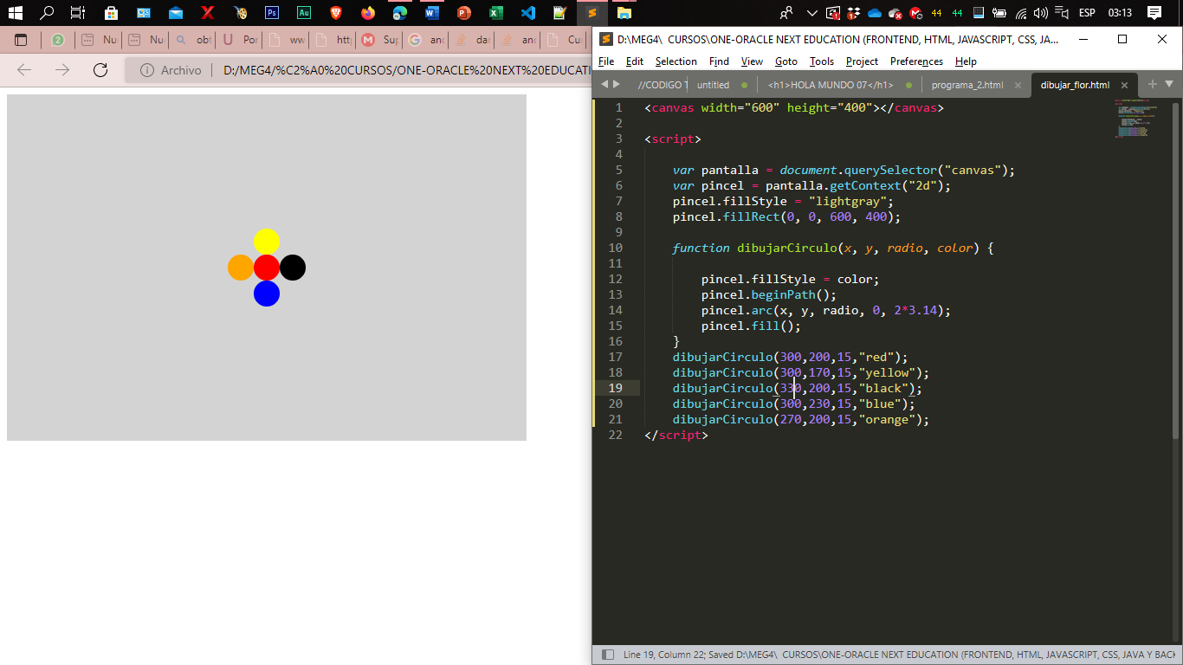Switch to the Google browser tab
This screenshot has height=665, width=1183.
point(425,40)
